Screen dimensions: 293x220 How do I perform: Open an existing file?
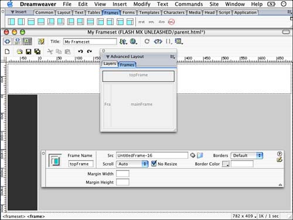(19, 52)
